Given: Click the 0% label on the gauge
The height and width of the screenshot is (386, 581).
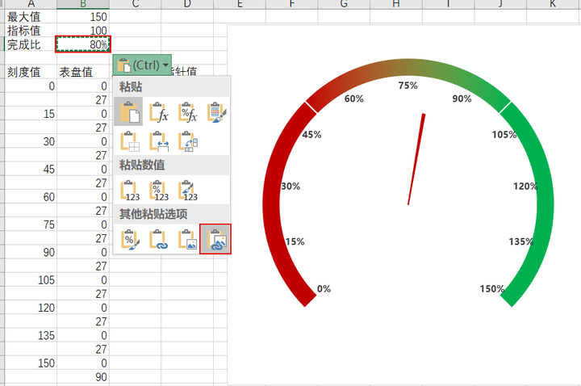Looking at the screenshot, I should [x=324, y=289].
